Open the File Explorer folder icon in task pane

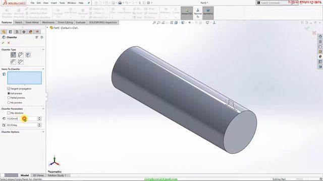(320, 47)
